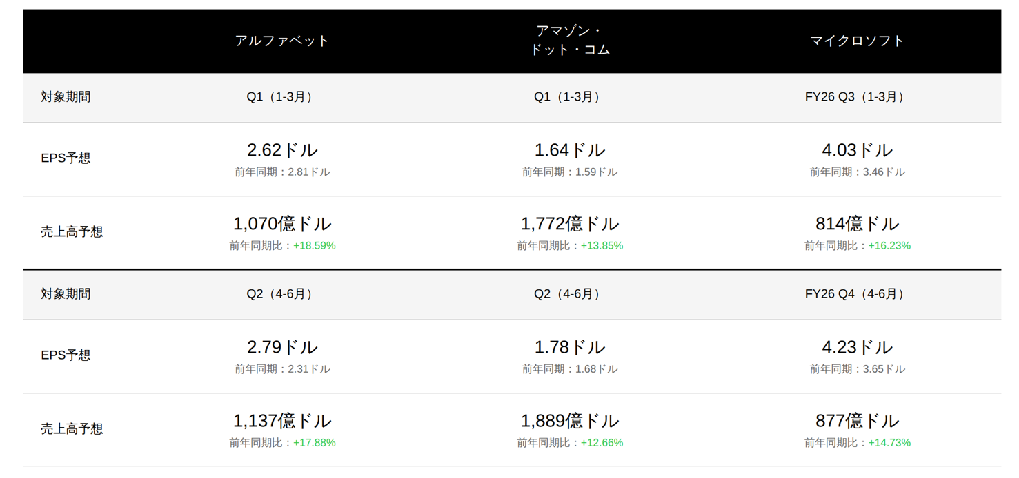The width and height of the screenshot is (1019, 478).
Task: Click the アルファベット column header
Action: 282,41
